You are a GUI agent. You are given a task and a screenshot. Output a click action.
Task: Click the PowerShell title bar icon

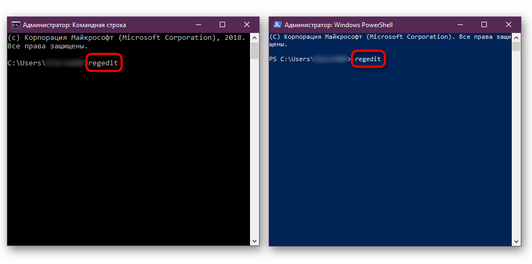[277, 25]
